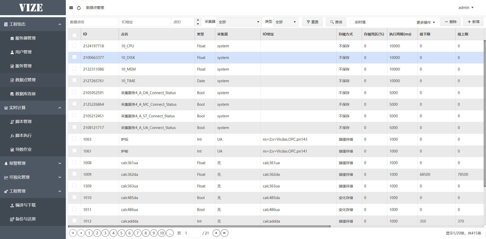Screen dimensions: 486x239
Task: Expand the 更多操作 dropdown
Action: point(426,22)
